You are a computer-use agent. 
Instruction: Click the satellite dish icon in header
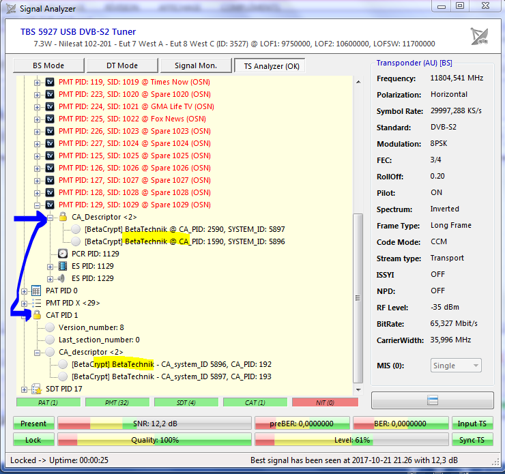pyautogui.click(x=480, y=37)
